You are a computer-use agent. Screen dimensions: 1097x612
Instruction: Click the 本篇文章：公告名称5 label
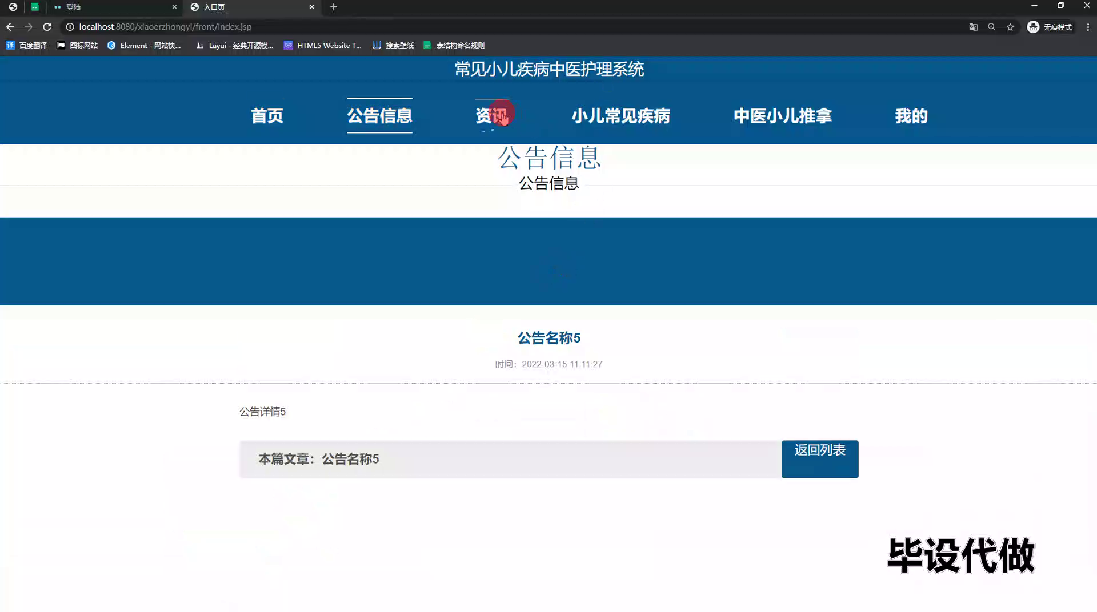[x=318, y=459]
